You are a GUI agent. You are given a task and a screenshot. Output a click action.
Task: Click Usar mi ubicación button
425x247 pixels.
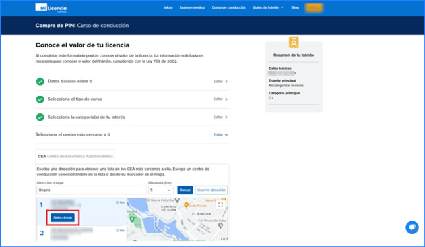(211, 190)
